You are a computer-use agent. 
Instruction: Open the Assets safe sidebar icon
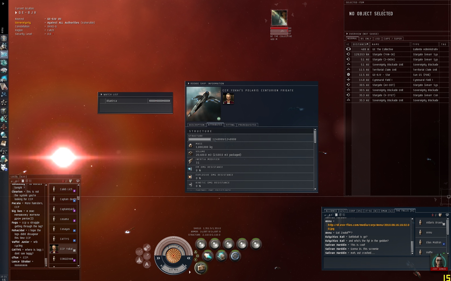pyautogui.click(x=4, y=111)
